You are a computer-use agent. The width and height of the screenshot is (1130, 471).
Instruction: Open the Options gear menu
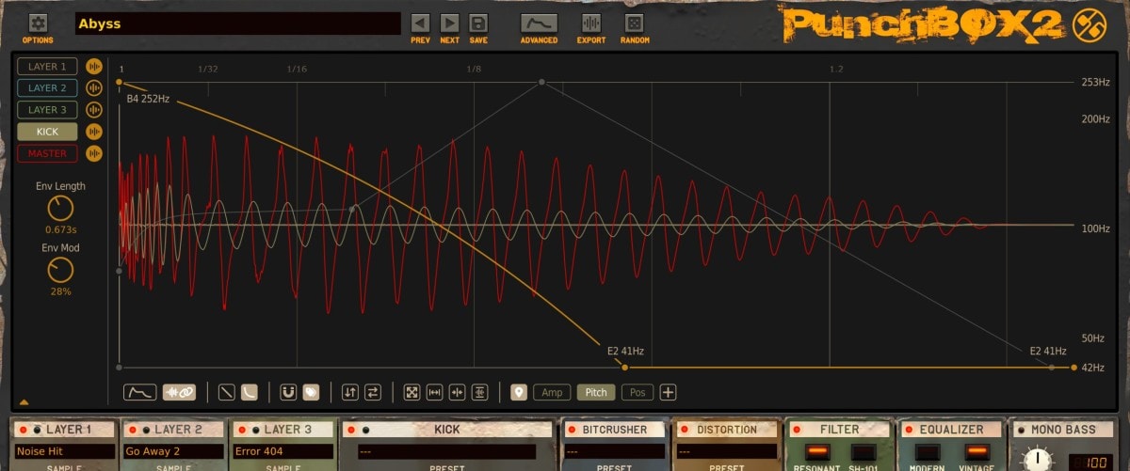(x=38, y=23)
